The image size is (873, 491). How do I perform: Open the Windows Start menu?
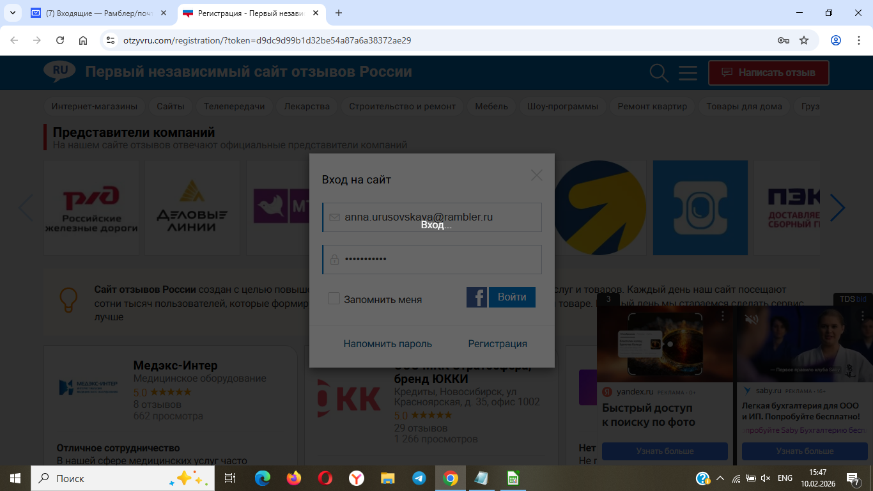point(15,478)
